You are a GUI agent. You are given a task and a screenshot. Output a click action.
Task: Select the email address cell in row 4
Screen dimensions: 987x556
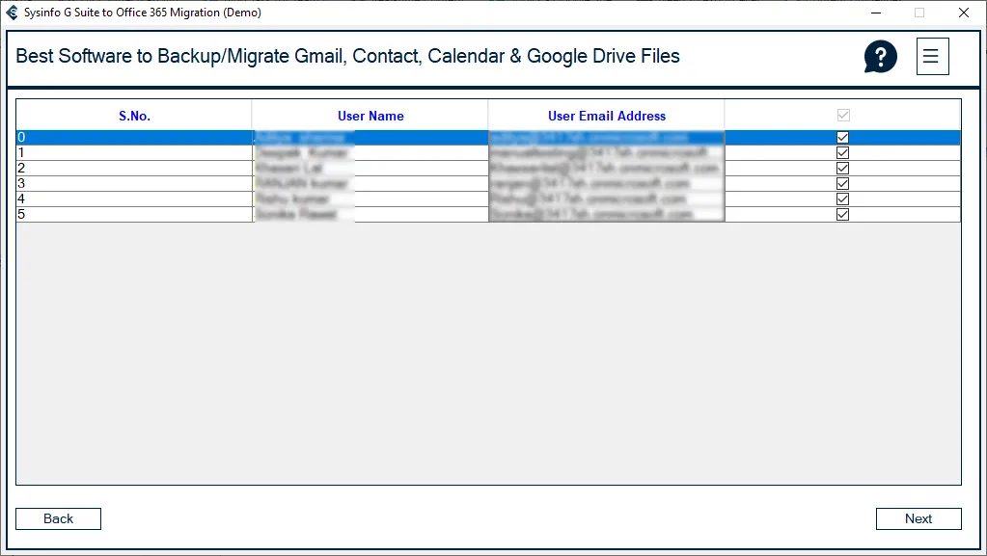(x=606, y=199)
